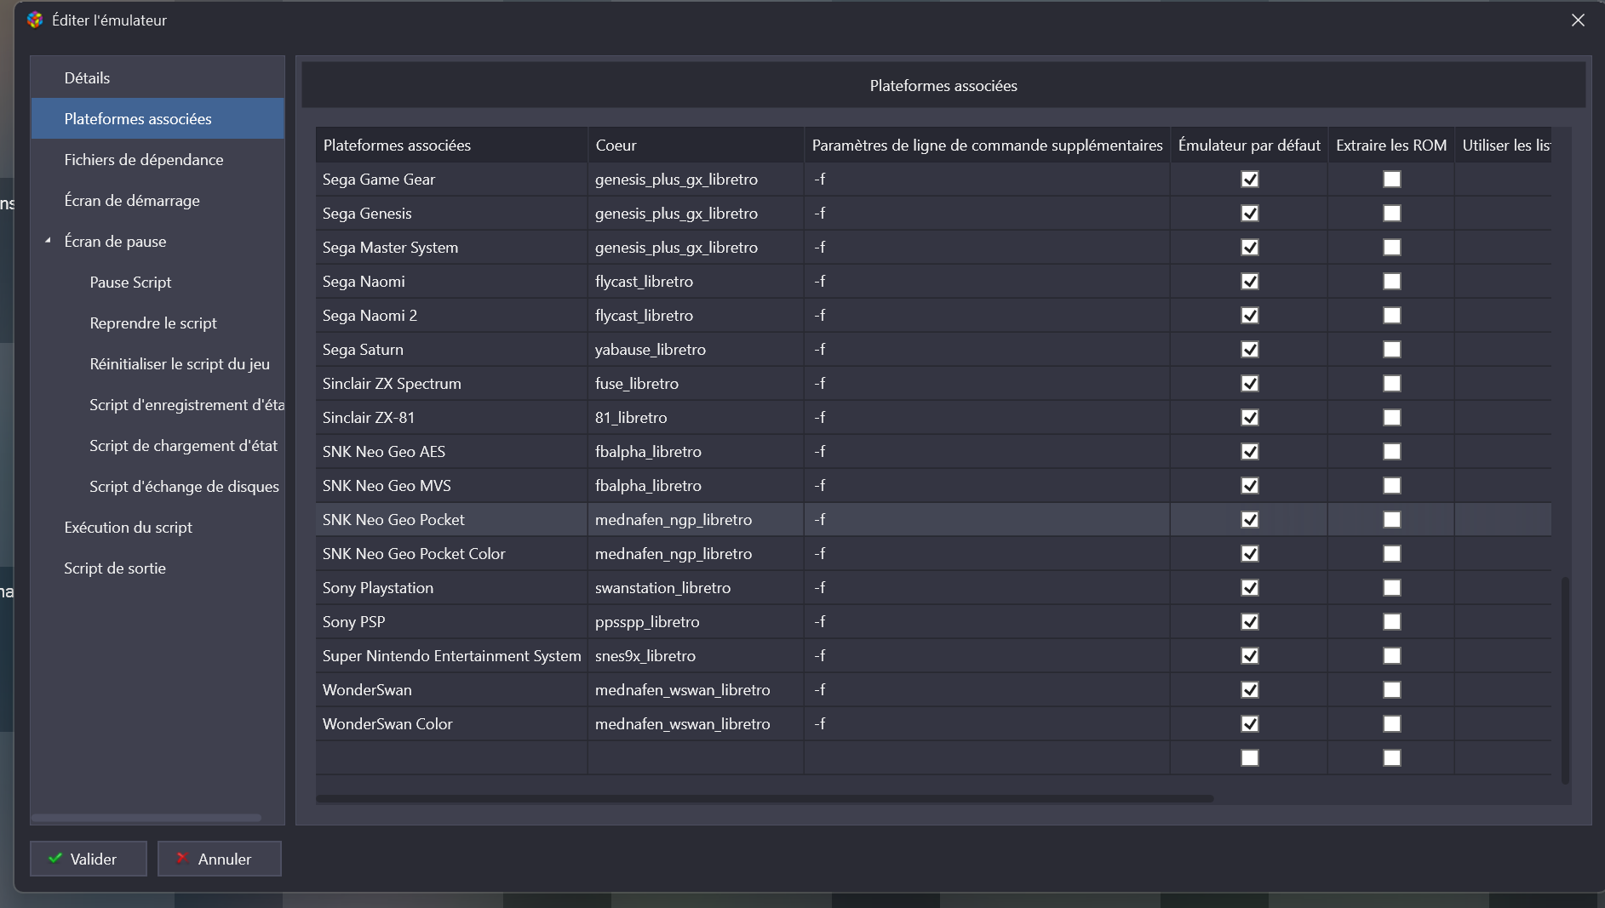
Task: Click the Annuler button
Action: (220, 859)
